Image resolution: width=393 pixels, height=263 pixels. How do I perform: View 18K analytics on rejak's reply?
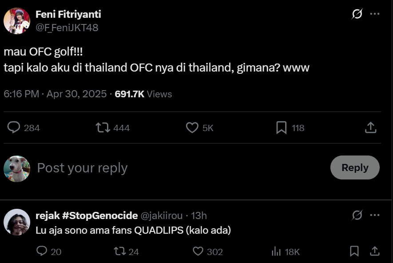click(277, 251)
